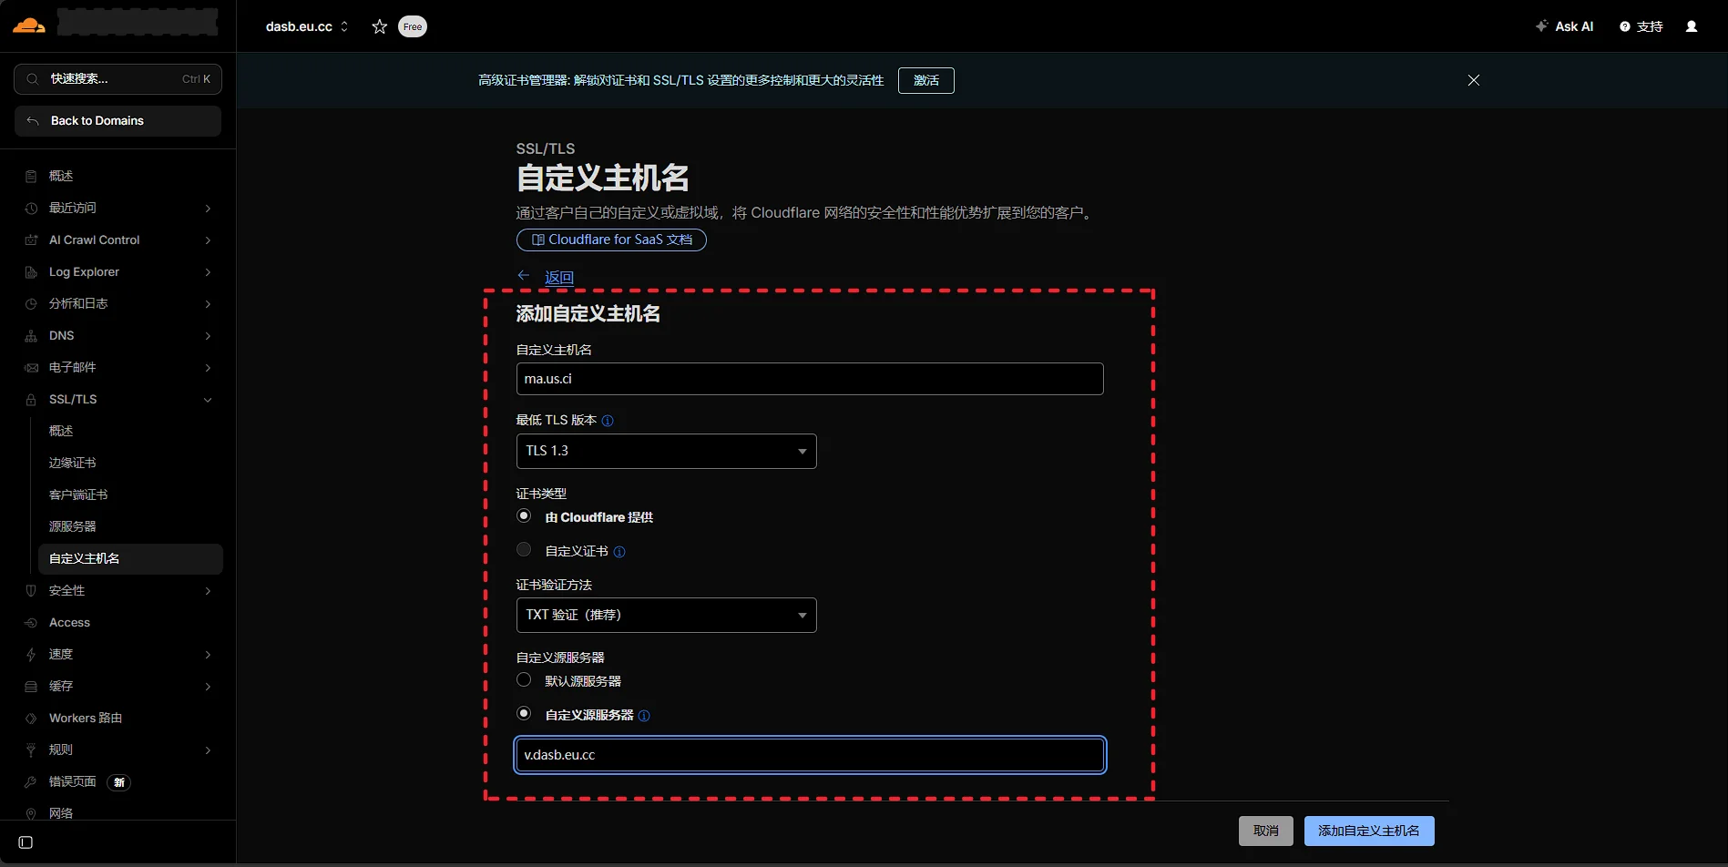
Task: Expand the 速度 sidebar section
Action: tap(208, 655)
